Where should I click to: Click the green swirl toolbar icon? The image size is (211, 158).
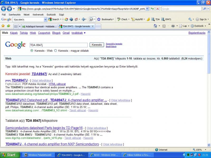click(x=66, y=19)
